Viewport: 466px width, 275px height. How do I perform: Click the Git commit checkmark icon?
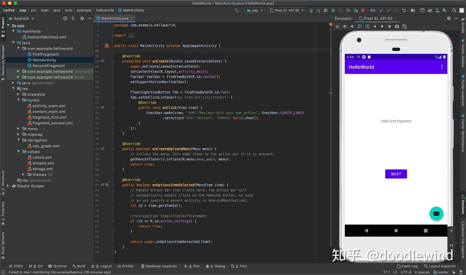tap(389, 10)
